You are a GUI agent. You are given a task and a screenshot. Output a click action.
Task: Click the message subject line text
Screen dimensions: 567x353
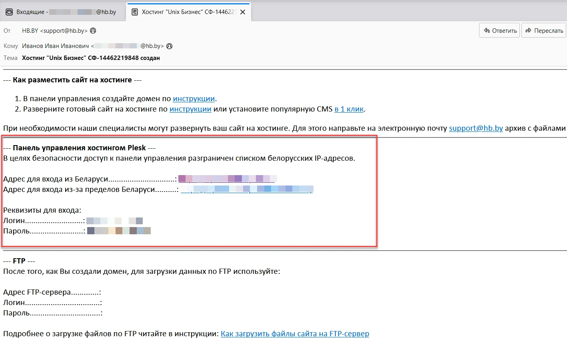(x=91, y=58)
